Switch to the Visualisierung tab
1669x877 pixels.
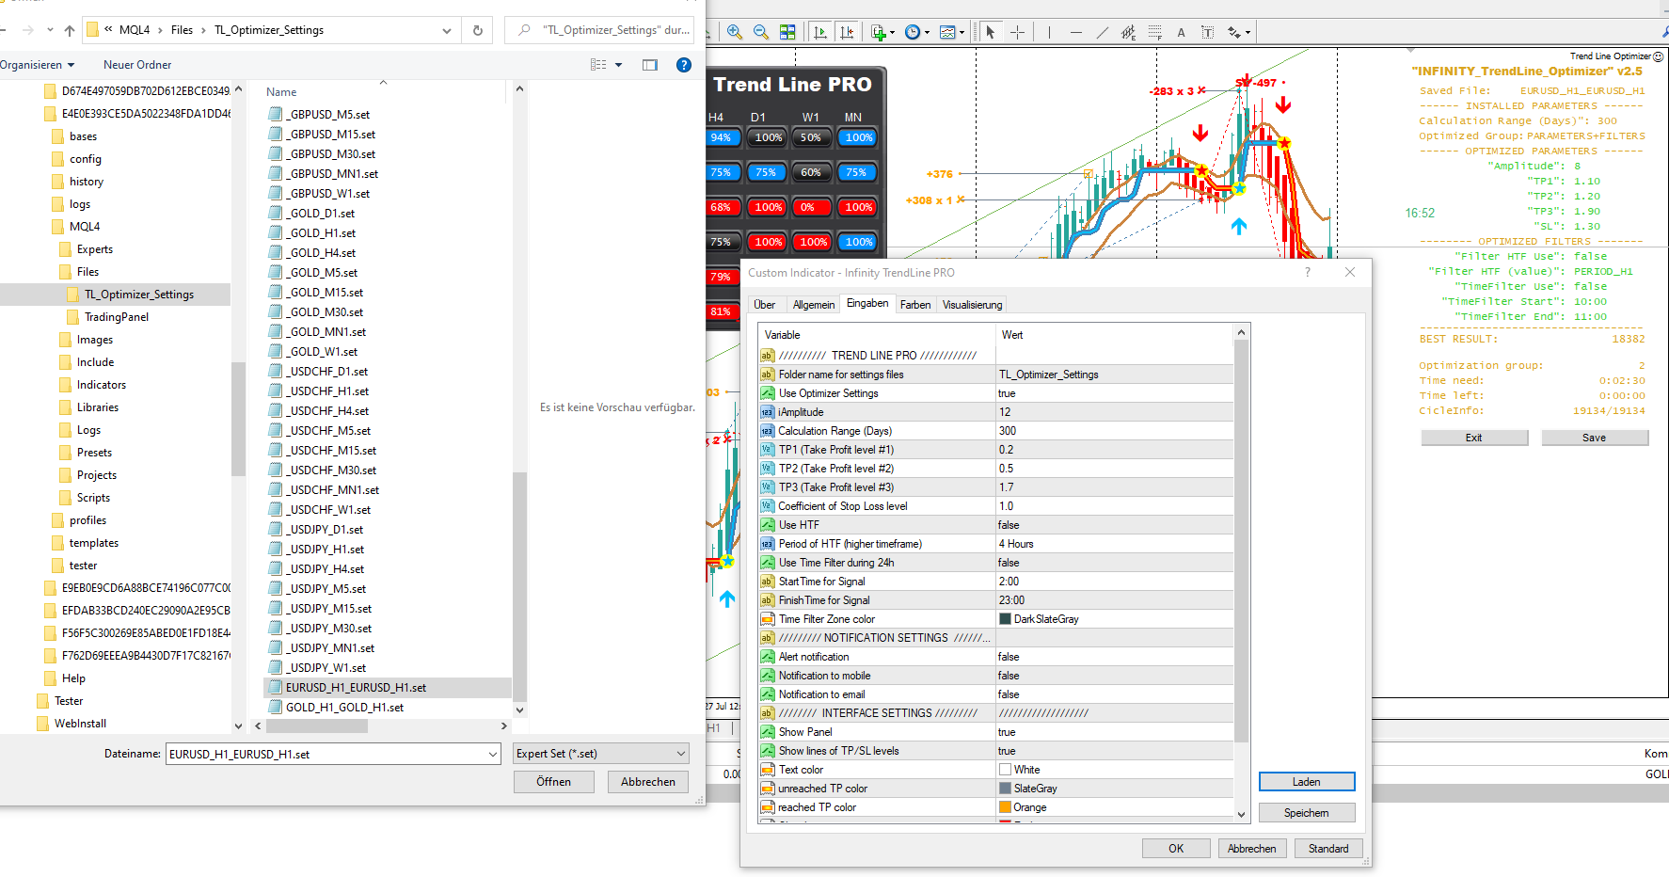click(x=973, y=305)
